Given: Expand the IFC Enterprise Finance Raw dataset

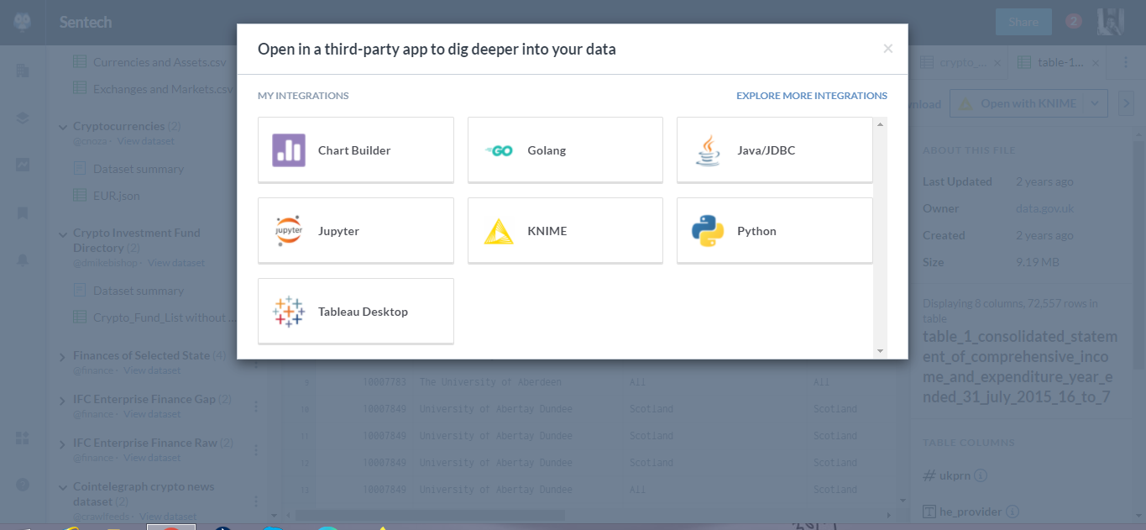Looking at the screenshot, I should (63, 443).
